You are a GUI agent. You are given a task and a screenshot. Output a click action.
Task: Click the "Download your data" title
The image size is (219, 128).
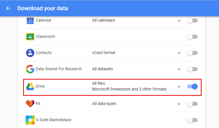pos(43,8)
